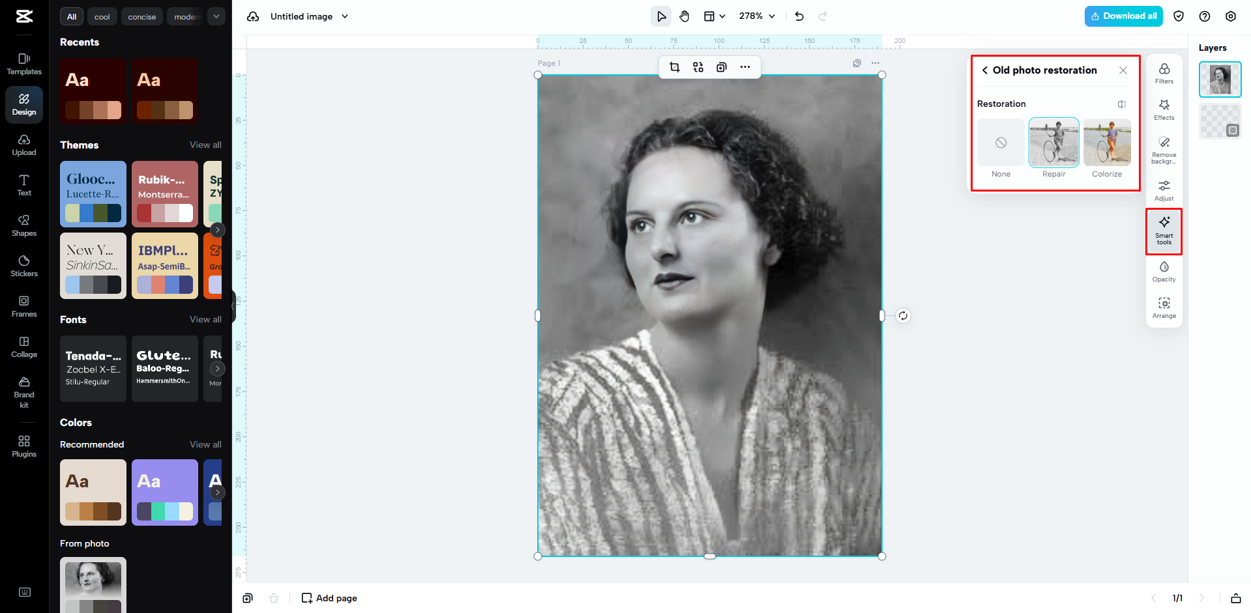The height and width of the screenshot is (613, 1251).
Task: Select the Colorize restoration option
Action: click(1106, 143)
